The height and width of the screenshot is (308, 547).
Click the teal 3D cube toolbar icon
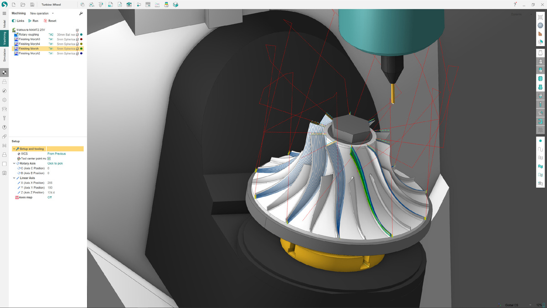tap(175, 5)
